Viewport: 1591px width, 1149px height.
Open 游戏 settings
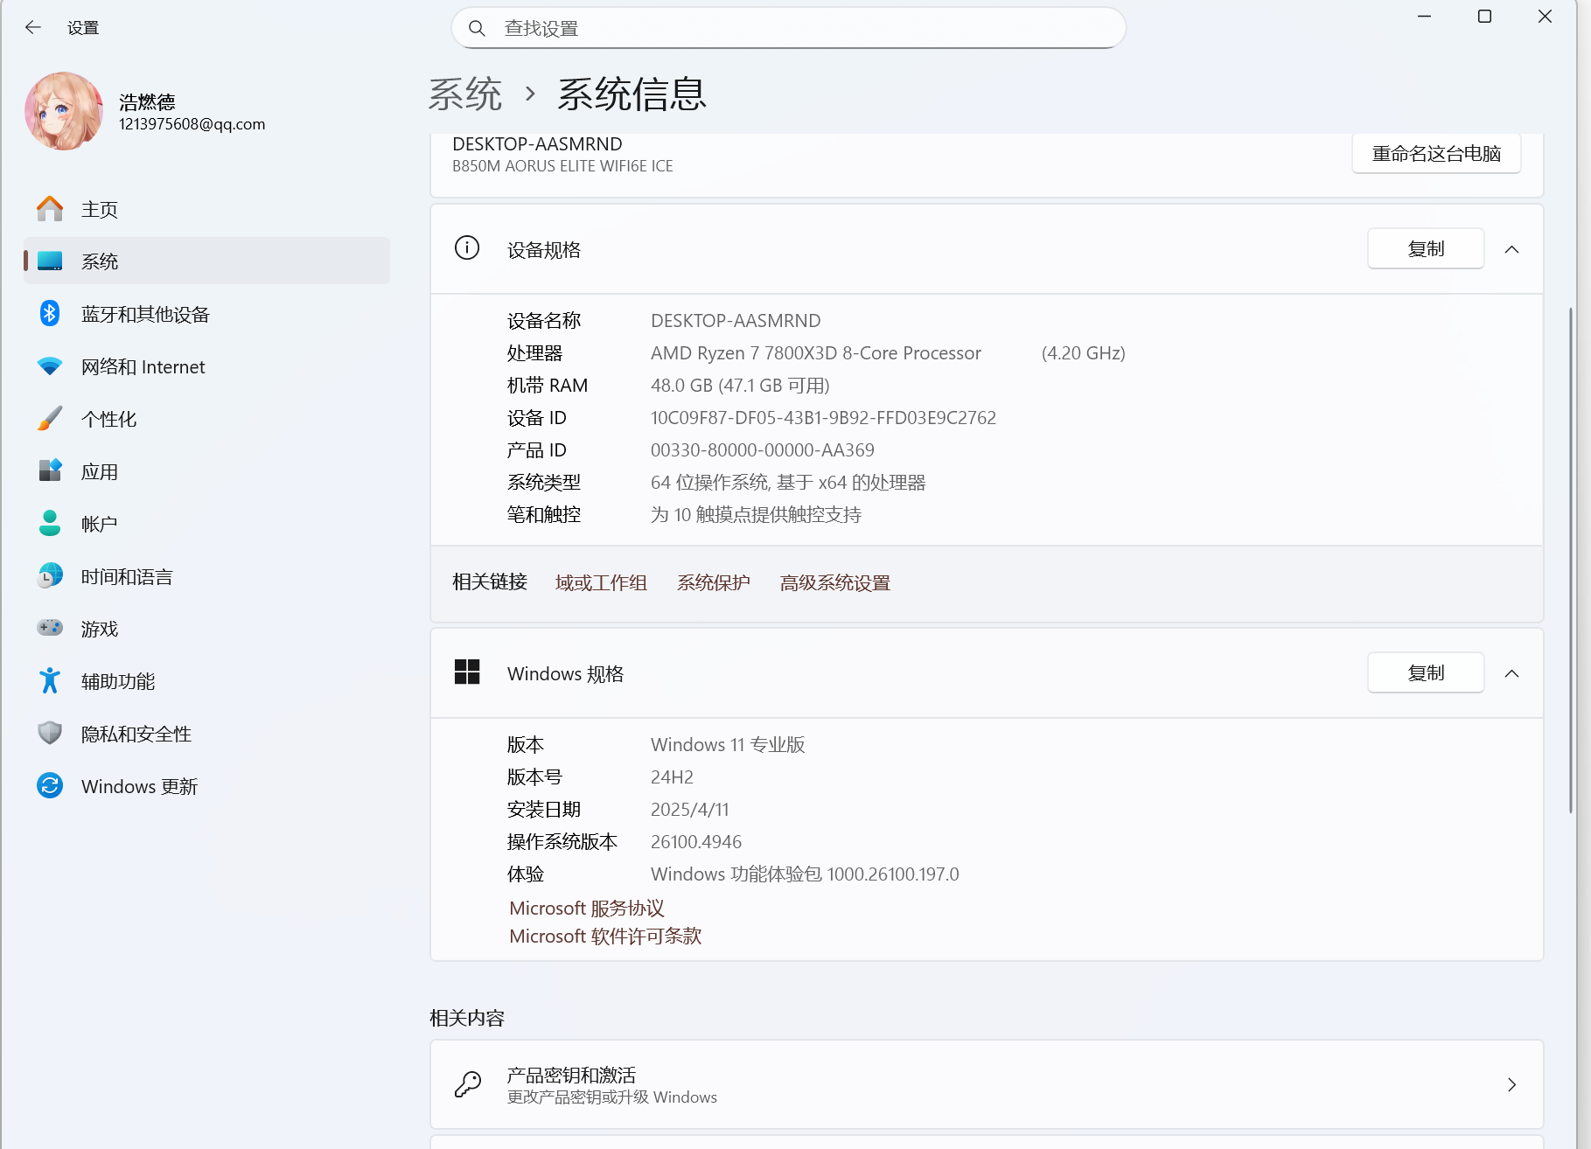click(x=207, y=629)
